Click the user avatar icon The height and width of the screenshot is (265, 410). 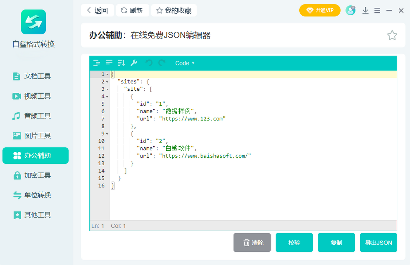[x=350, y=11]
